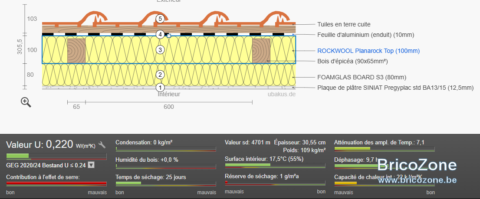Select Feuille d'aluminium layer label
480x199 pixels.
(366, 35)
